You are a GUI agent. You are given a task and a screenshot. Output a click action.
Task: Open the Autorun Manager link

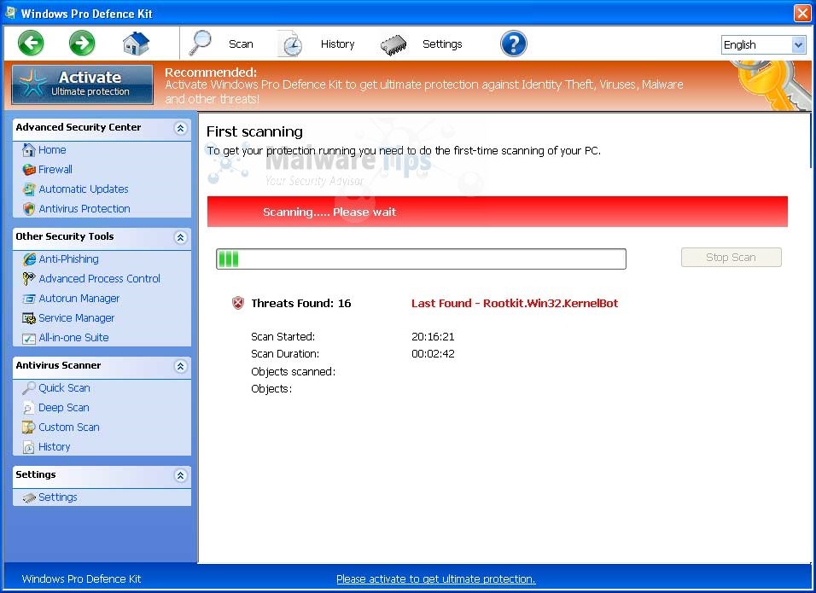79,299
